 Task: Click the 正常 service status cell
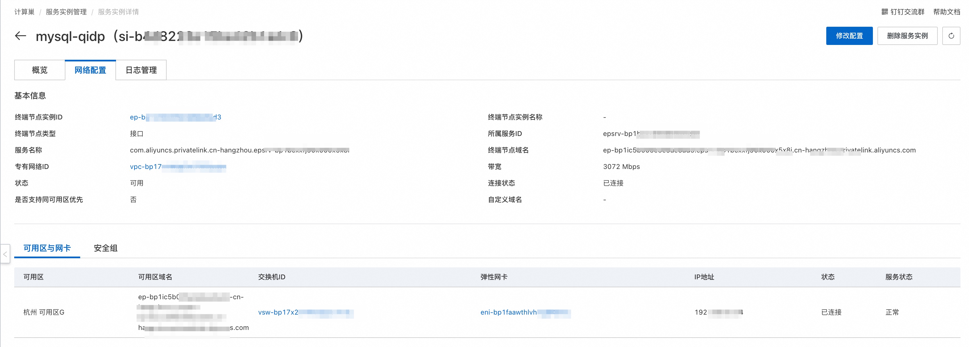coord(892,312)
